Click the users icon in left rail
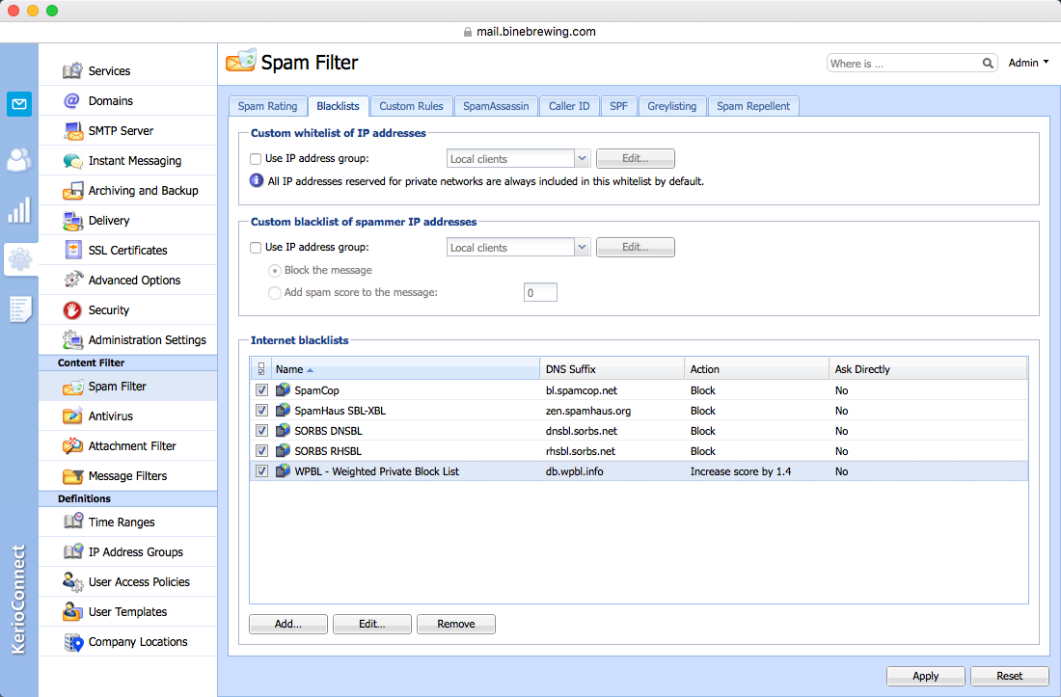Viewport: 1061px width, 697px height. point(19,160)
